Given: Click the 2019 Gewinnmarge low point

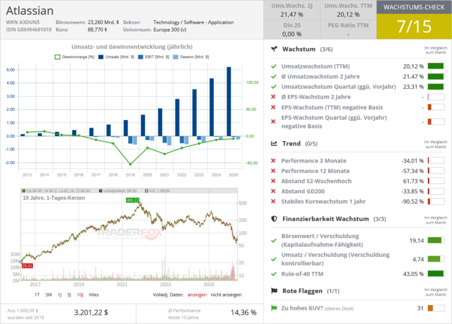Looking at the screenshot, I should click(130, 164).
